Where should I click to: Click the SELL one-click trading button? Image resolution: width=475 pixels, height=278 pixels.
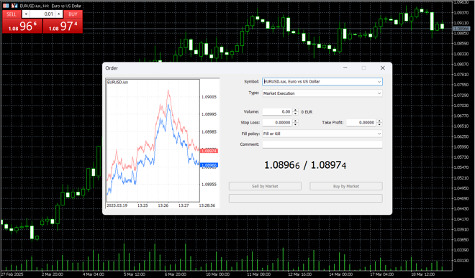12,14
